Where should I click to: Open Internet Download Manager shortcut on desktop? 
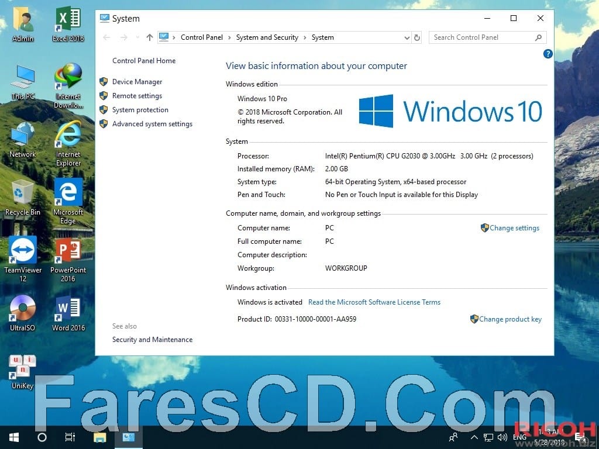[x=68, y=85]
